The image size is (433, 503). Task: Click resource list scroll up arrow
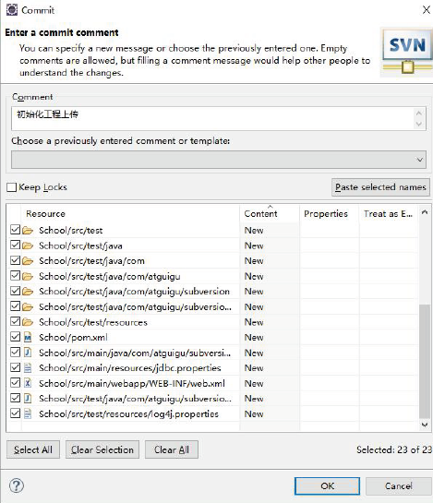point(425,212)
